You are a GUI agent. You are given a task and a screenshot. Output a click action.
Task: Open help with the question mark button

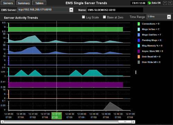tap(170, 3)
